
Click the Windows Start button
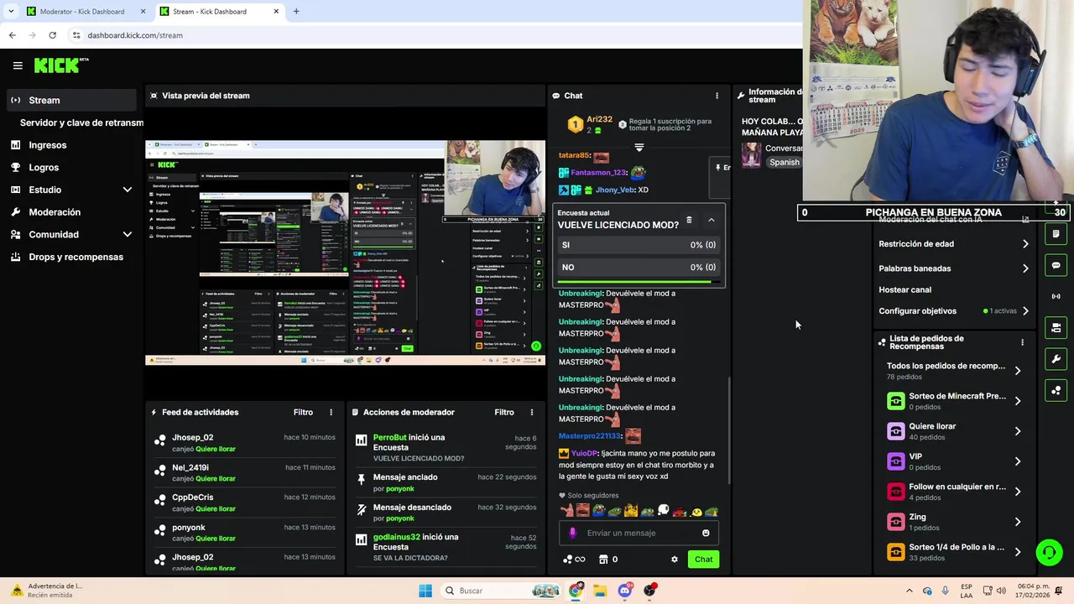[425, 591]
